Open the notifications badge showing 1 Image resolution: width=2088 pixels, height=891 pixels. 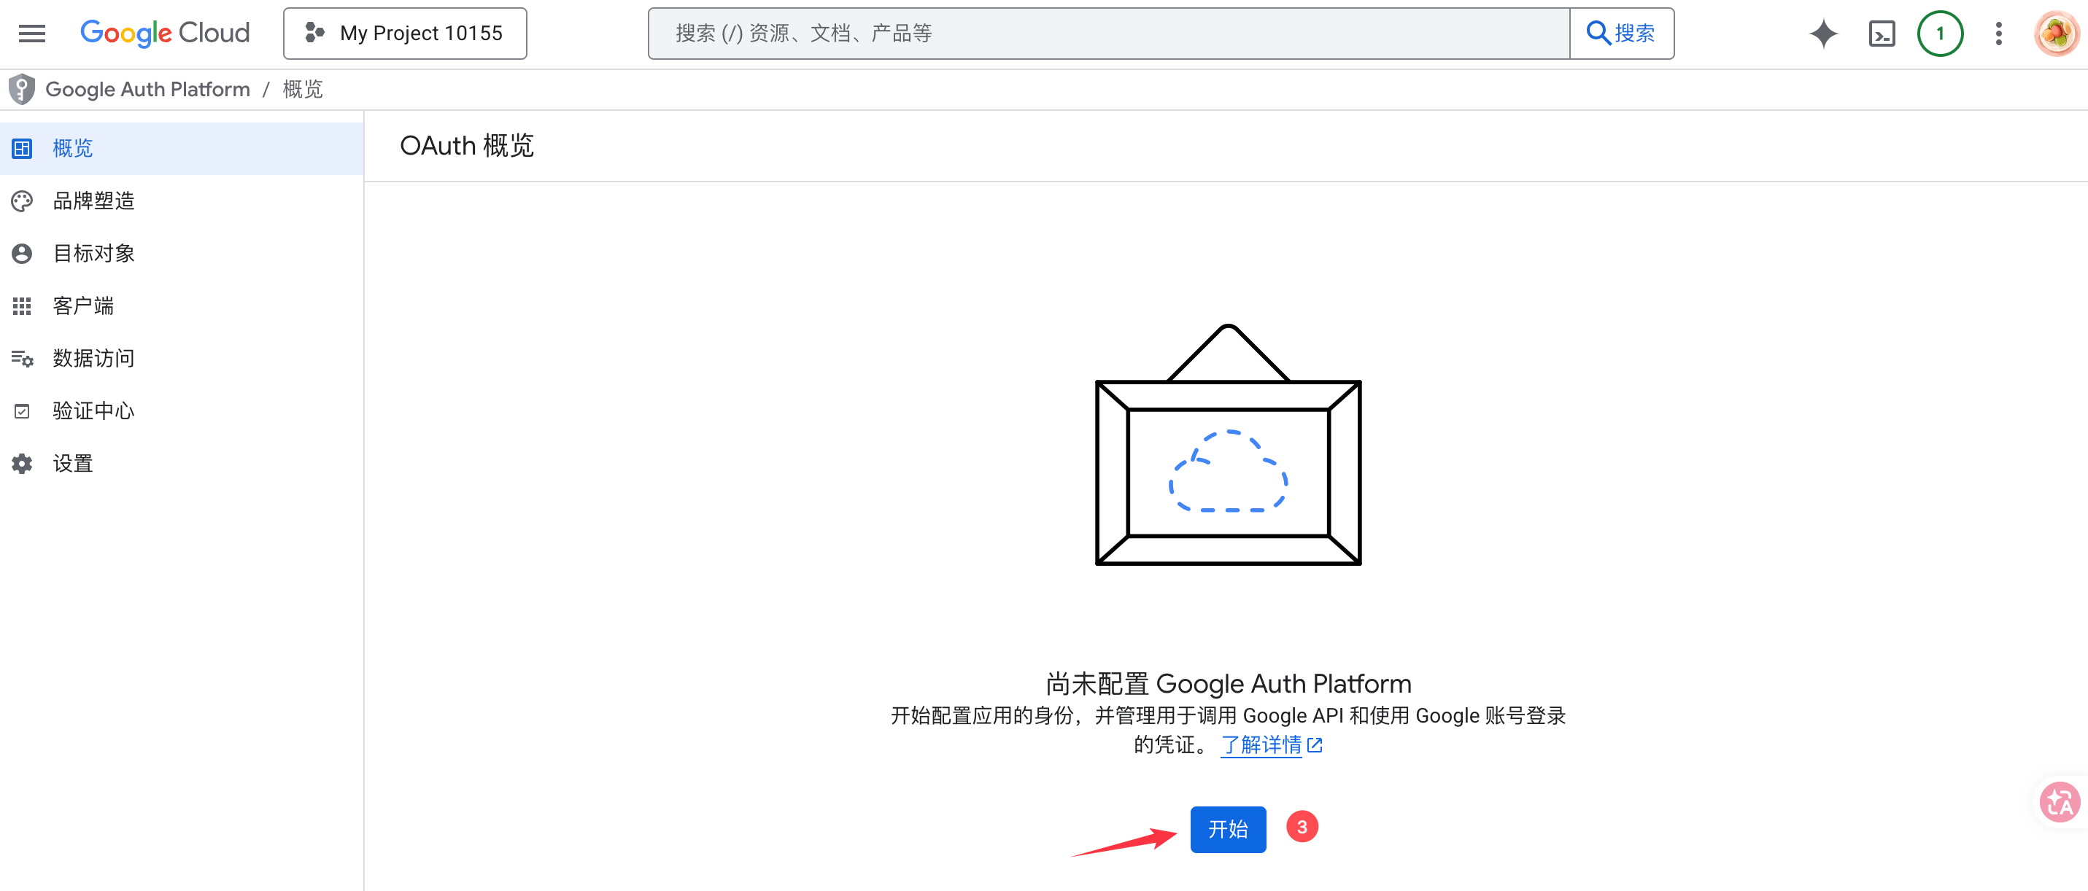tap(1940, 34)
